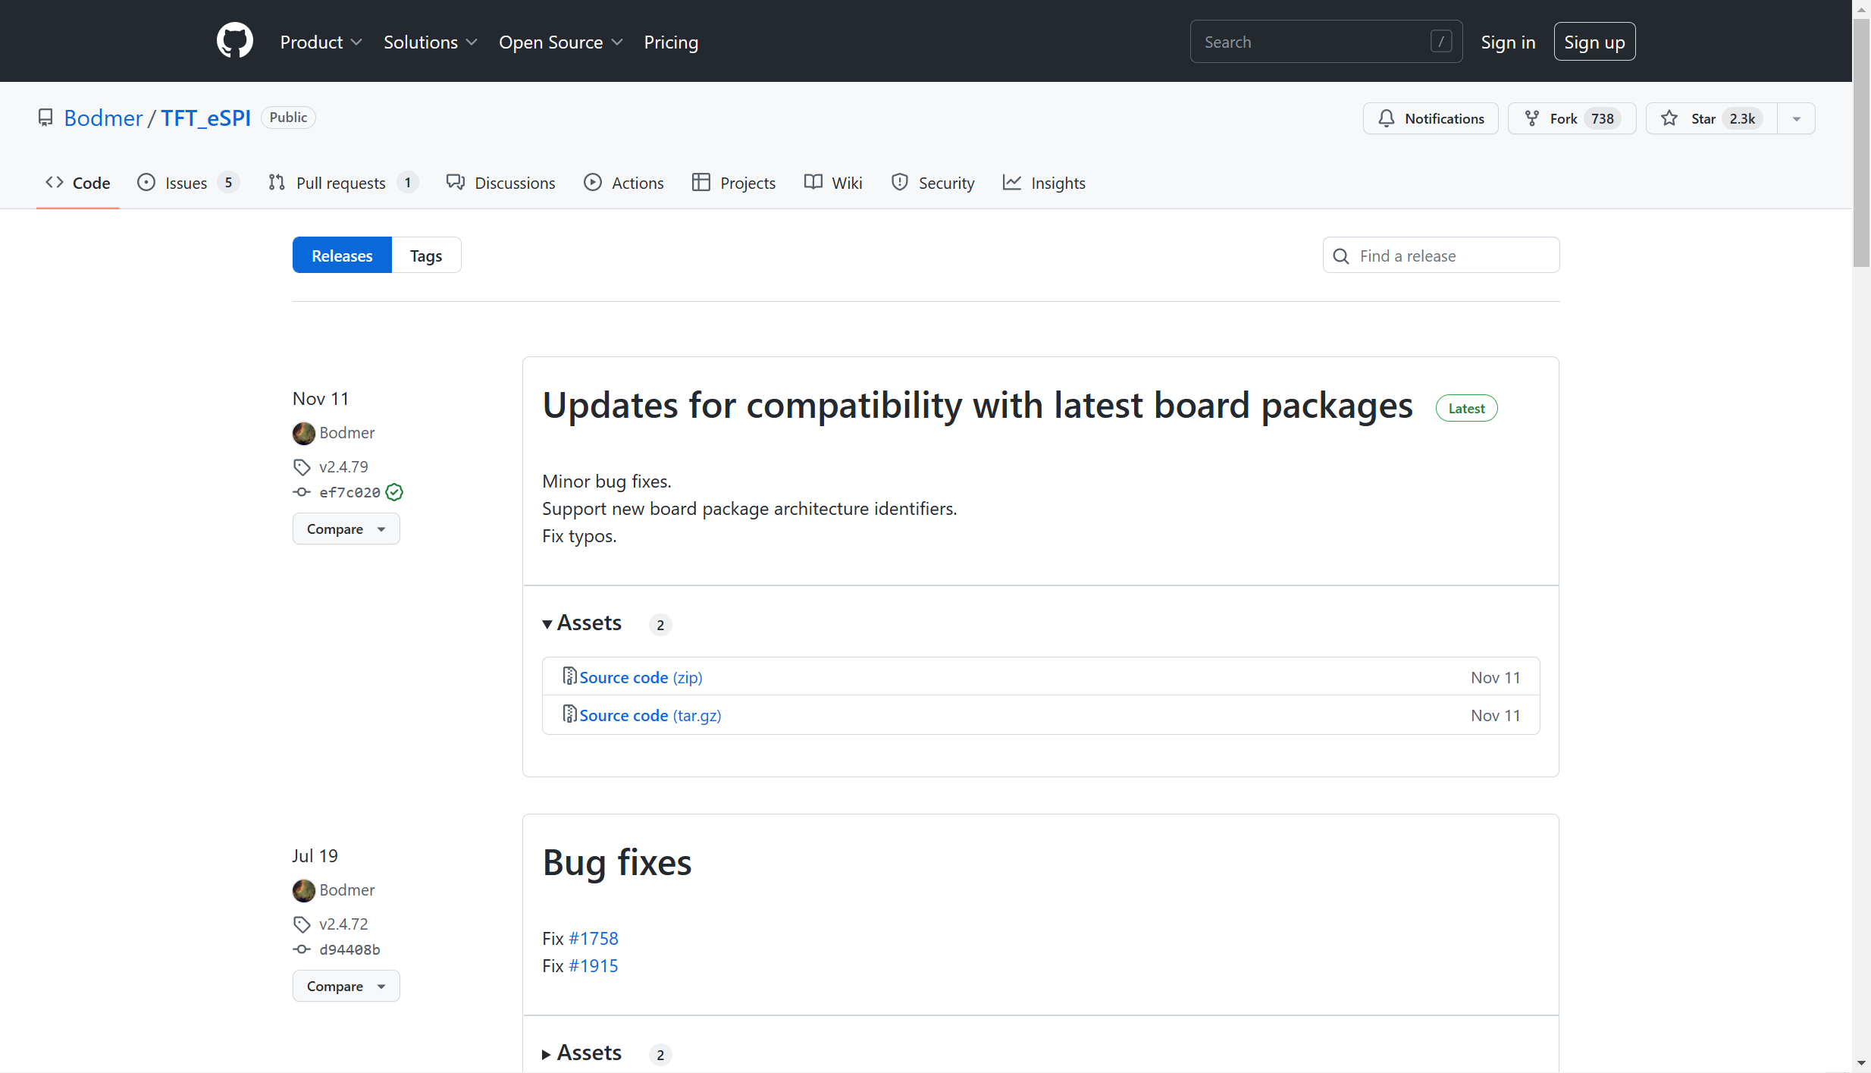1871x1073 pixels.
Task: Click the repository book icon beside Bodmer
Action: 45,118
